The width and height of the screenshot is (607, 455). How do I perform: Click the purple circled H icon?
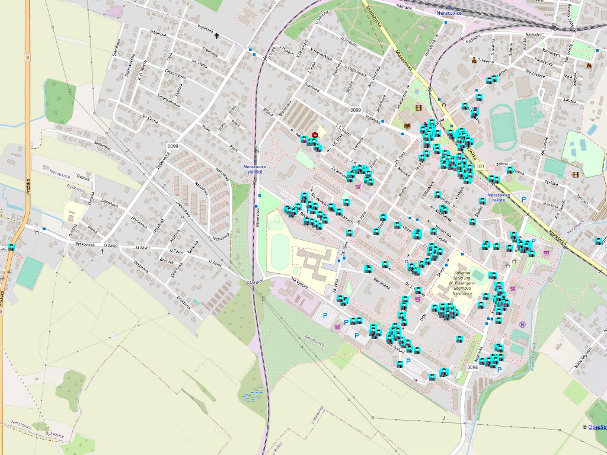pyautogui.click(x=523, y=325)
